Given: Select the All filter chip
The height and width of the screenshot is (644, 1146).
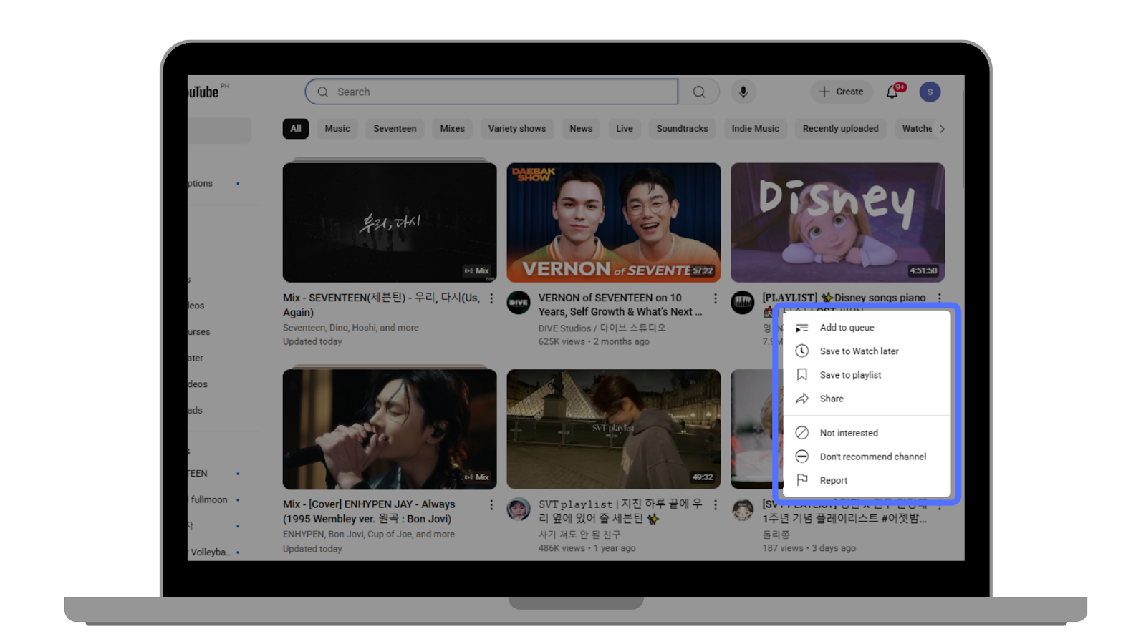Looking at the screenshot, I should point(296,129).
